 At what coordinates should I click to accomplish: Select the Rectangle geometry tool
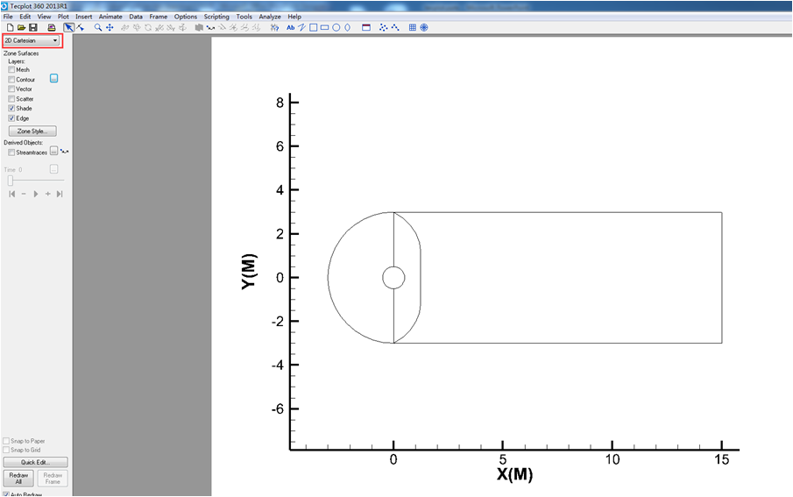(x=325, y=27)
